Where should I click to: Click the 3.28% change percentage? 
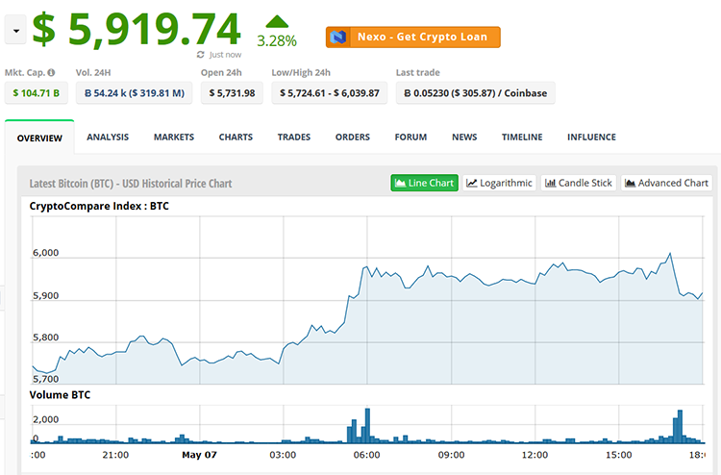tap(277, 41)
